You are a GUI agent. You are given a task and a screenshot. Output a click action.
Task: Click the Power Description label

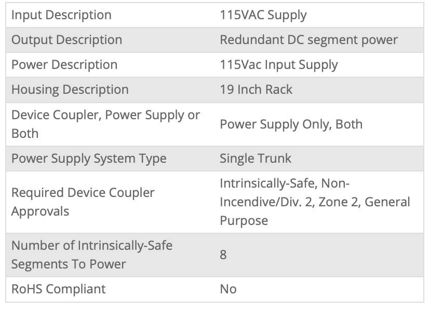coord(64,65)
